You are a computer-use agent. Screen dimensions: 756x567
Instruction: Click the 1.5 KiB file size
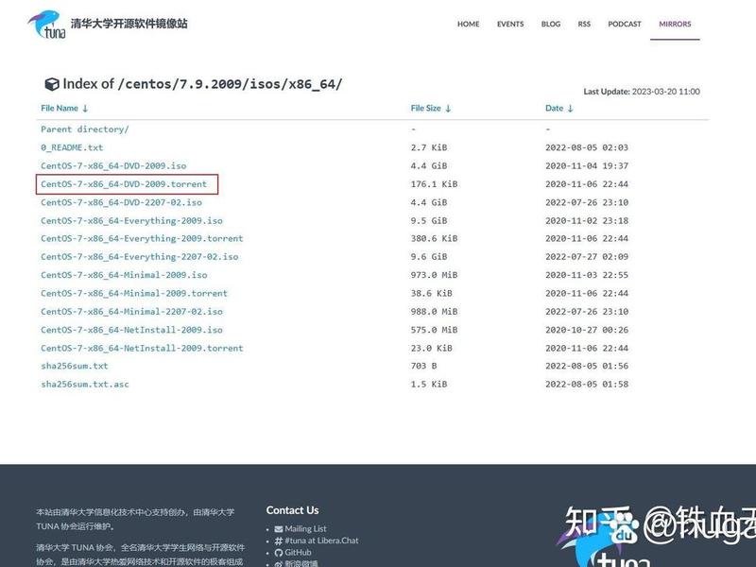(429, 385)
